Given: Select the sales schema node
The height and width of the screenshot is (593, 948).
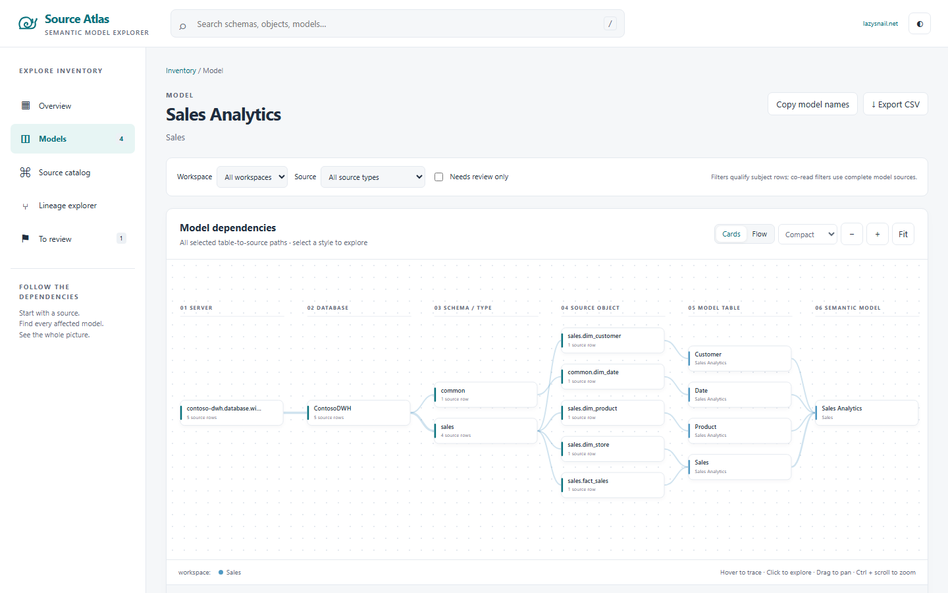Looking at the screenshot, I should pos(486,431).
